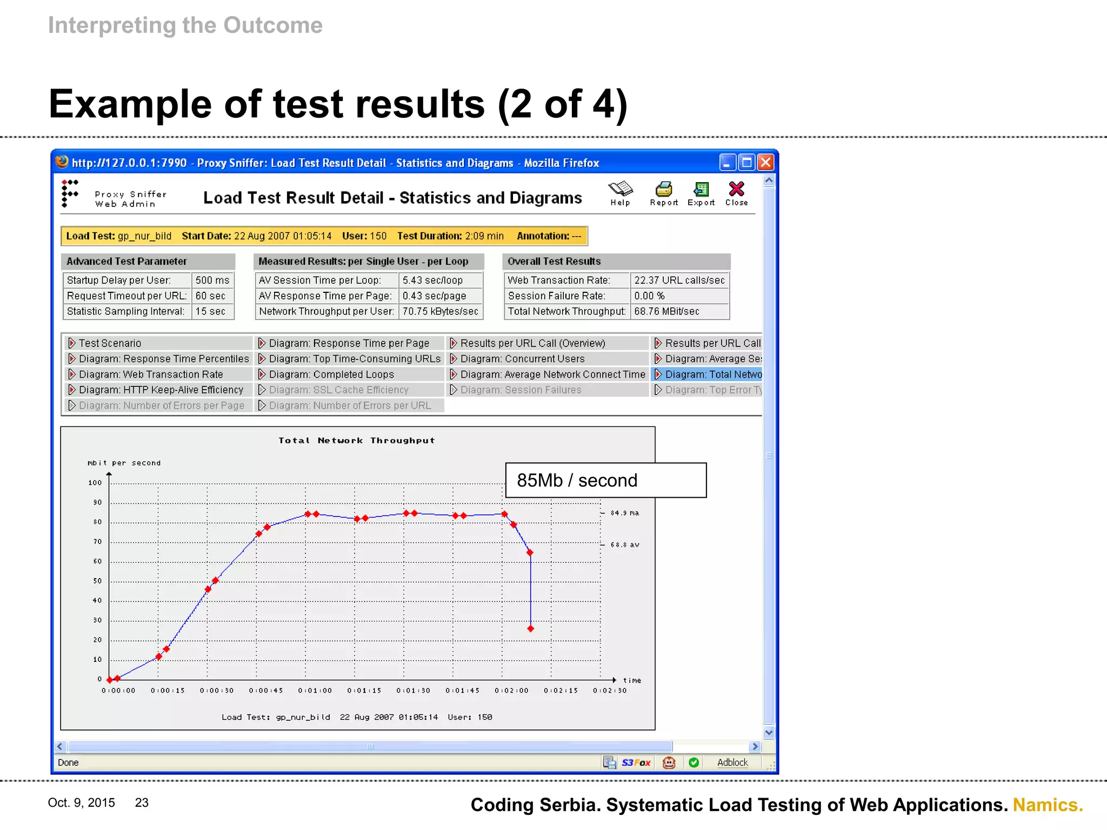Image resolution: width=1107 pixels, height=830 pixels.
Task: Expand the Test Scenario section
Action: pyautogui.click(x=110, y=343)
